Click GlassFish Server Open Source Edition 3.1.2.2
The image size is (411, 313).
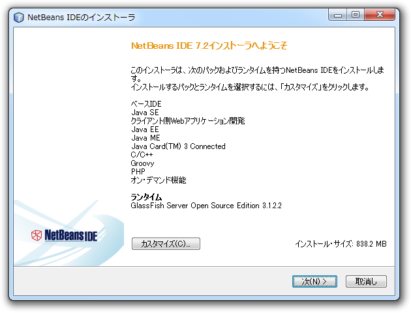click(206, 206)
